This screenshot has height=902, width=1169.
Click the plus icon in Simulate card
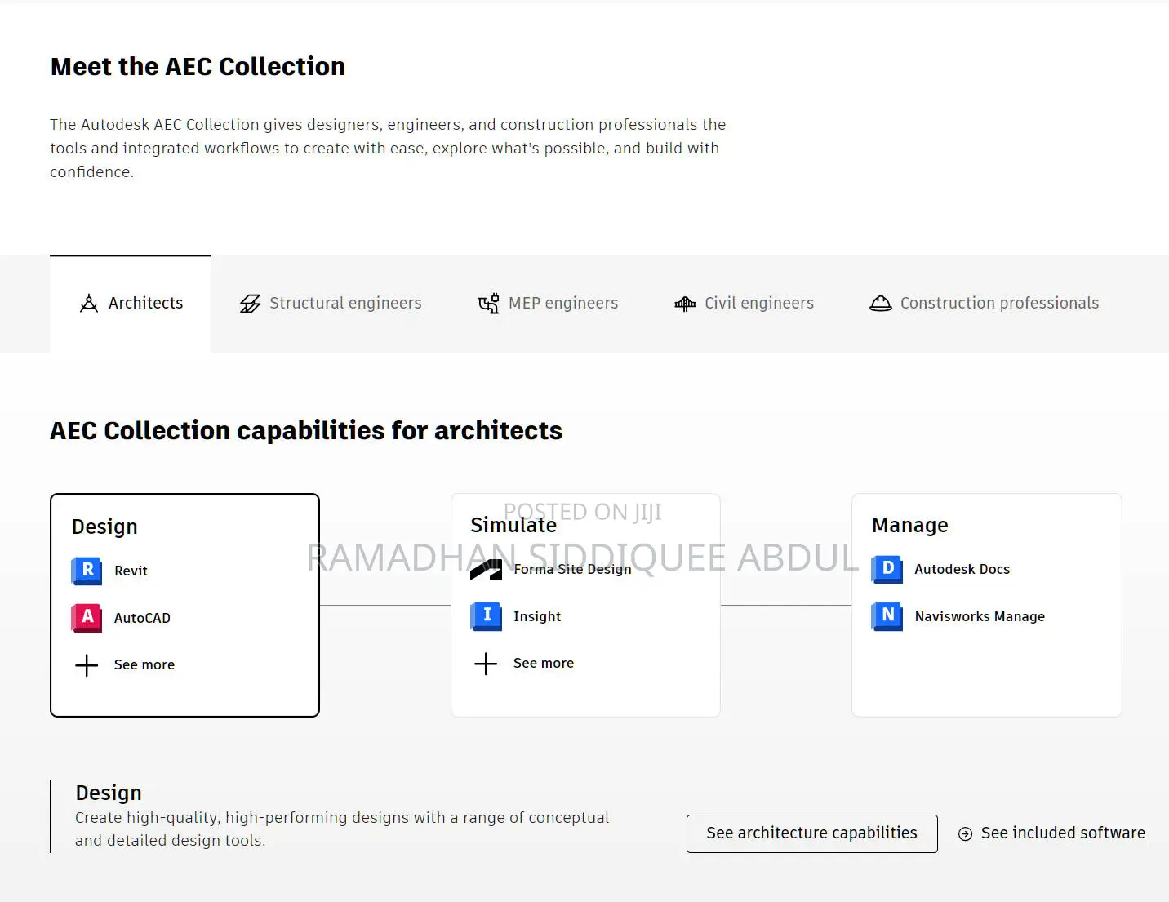[486, 664]
